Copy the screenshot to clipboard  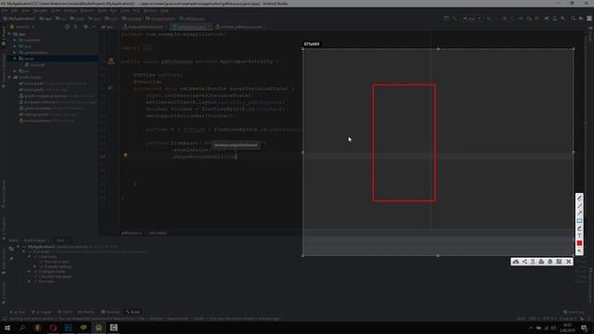[x=550, y=262]
